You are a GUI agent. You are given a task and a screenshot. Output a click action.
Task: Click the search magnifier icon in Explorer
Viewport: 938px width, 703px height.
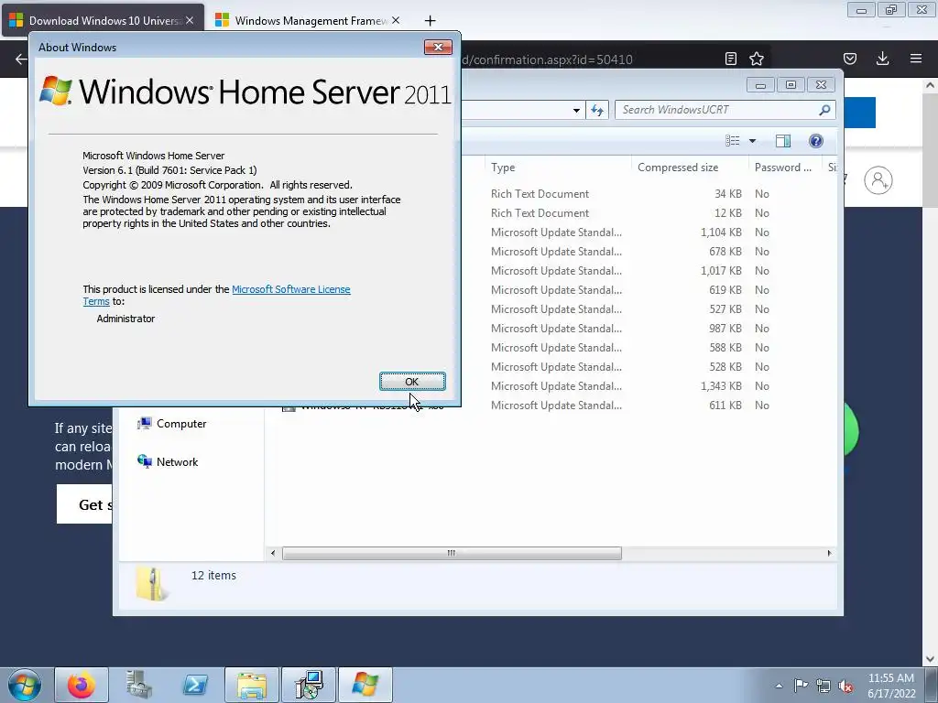825,110
